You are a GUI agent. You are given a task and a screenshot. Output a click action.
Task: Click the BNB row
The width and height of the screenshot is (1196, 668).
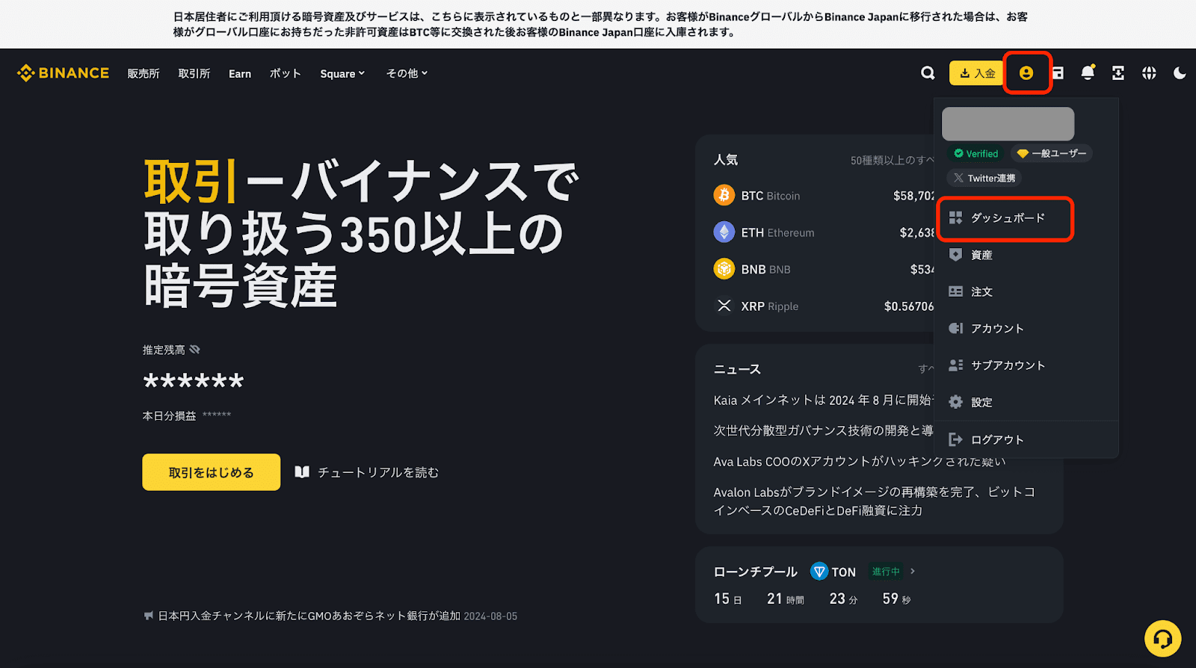pyautogui.click(x=824, y=269)
